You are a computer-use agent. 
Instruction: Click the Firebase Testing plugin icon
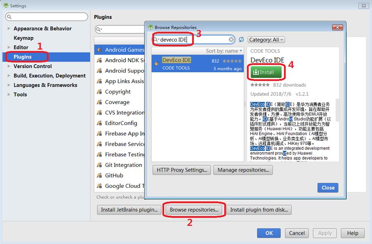coord(99,154)
